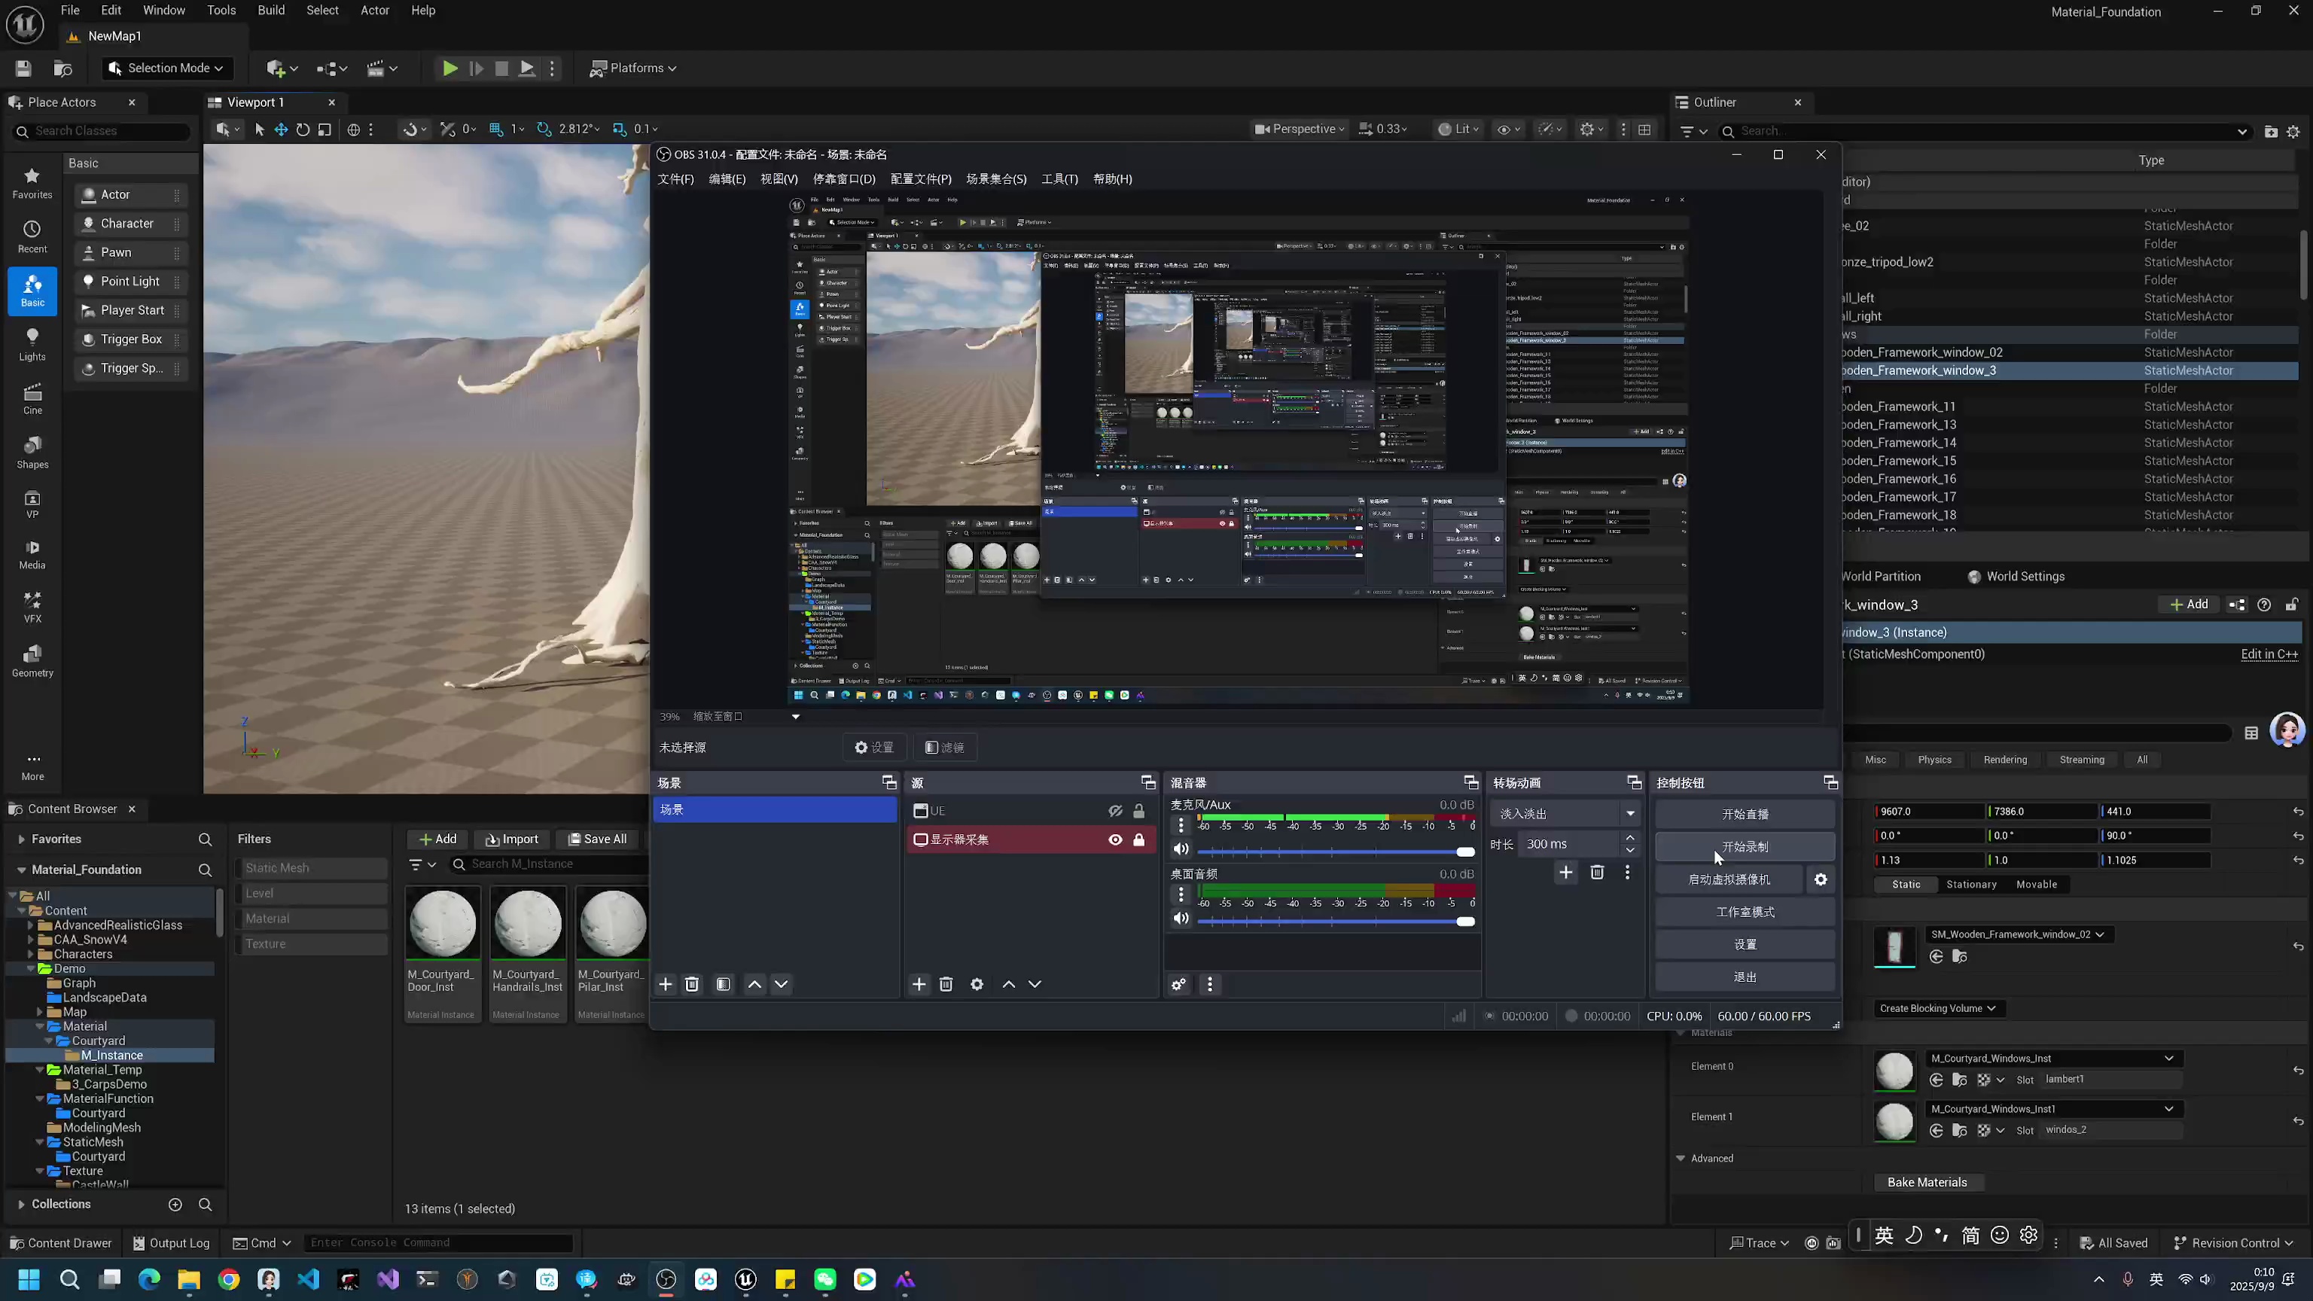2313x1301 pixels.
Task: Click the M_Courtyard_Door_Inst thumbnail
Action: (443, 924)
